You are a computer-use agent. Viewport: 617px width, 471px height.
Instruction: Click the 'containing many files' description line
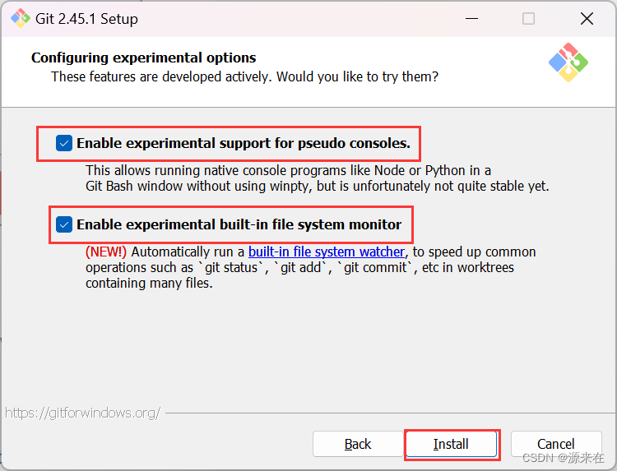148,284
